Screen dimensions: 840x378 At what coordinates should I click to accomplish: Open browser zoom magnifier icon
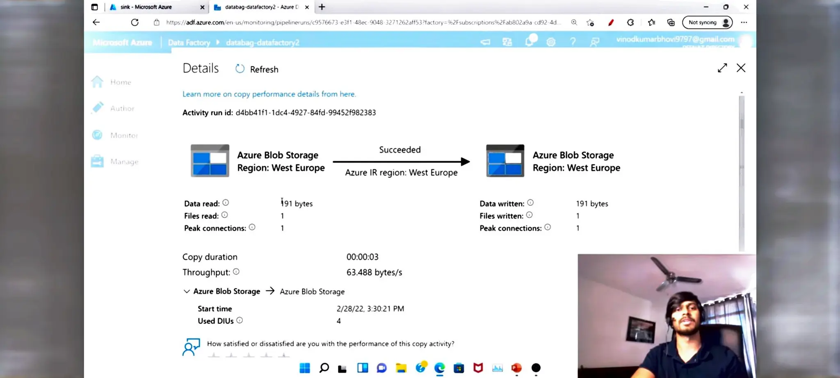[574, 22]
